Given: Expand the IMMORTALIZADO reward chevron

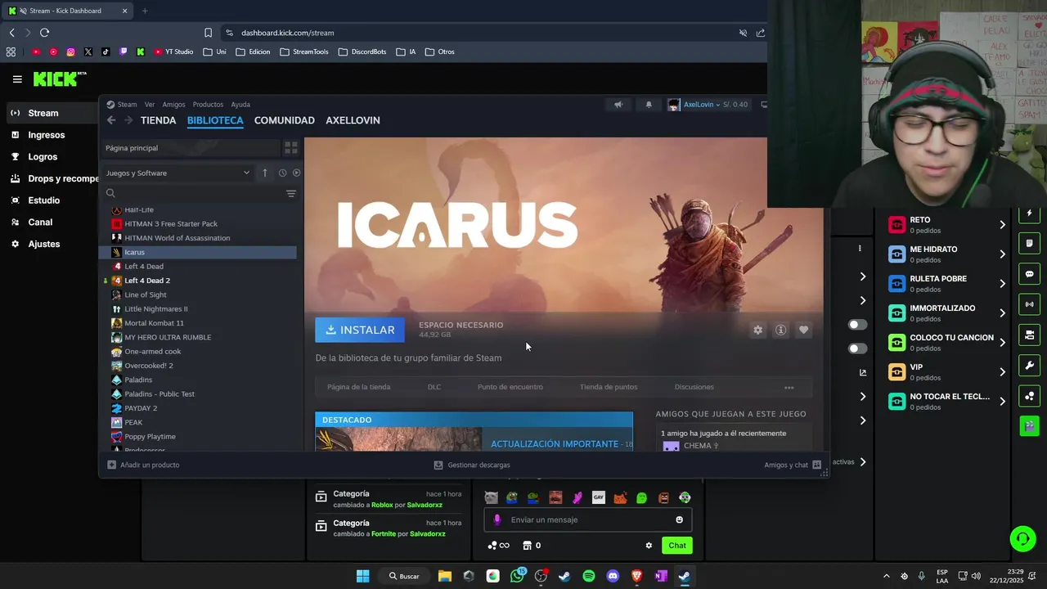Looking at the screenshot, I should click(x=1002, y=313).
